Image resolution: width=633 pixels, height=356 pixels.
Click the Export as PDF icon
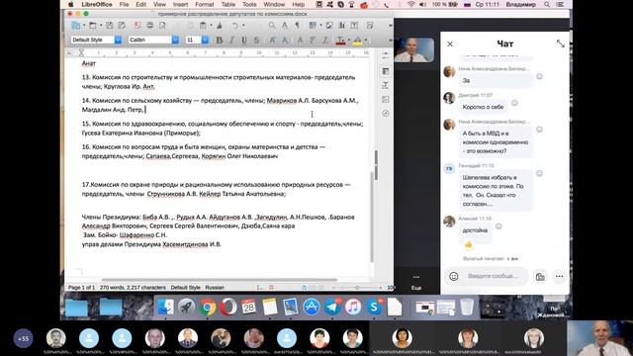[137, 26]
